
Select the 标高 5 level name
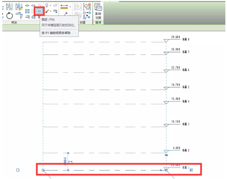pos(186,87)
